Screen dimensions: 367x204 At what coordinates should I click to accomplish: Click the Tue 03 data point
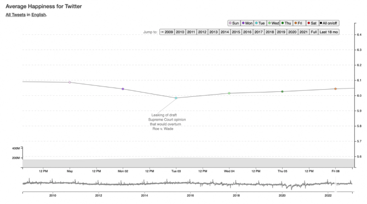tap(176, 98)
